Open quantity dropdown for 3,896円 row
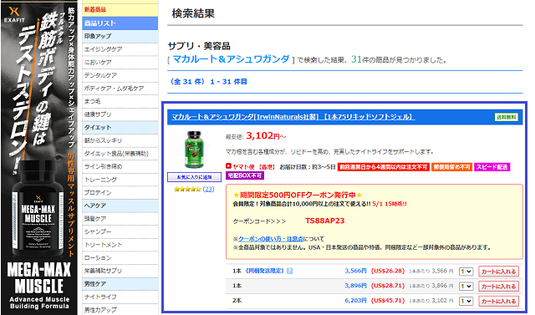 pyautogui.click(x=466, y=287)
